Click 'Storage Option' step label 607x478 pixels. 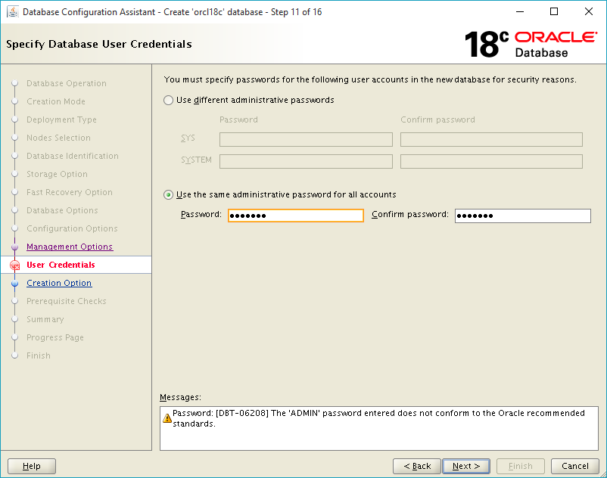(57, 175)
